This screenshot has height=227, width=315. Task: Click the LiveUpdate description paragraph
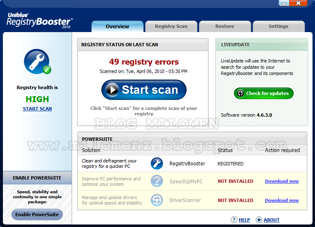pyautogui.click(x=257, y=67)
